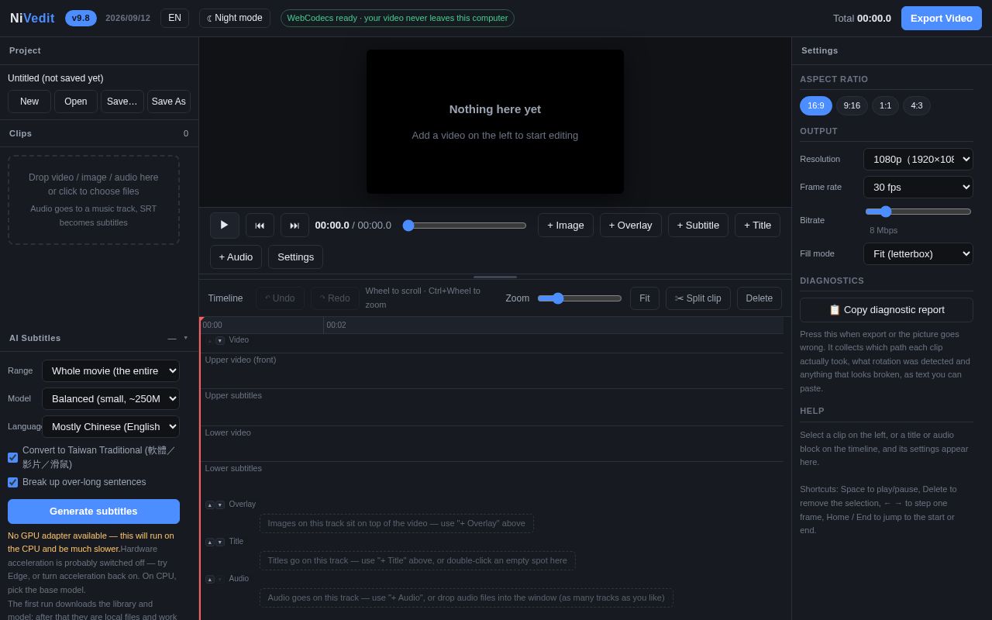Click the Save As button

(x=169, y=102)
